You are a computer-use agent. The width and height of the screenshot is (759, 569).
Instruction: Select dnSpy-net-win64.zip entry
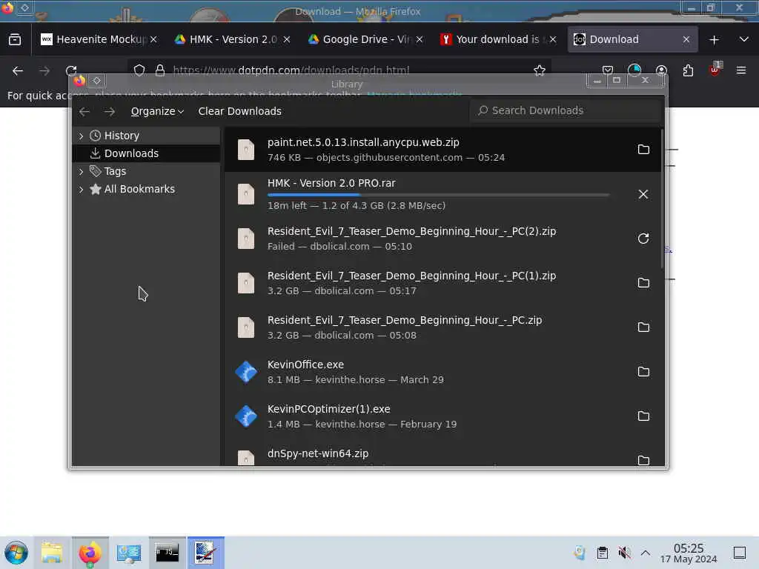443,455
